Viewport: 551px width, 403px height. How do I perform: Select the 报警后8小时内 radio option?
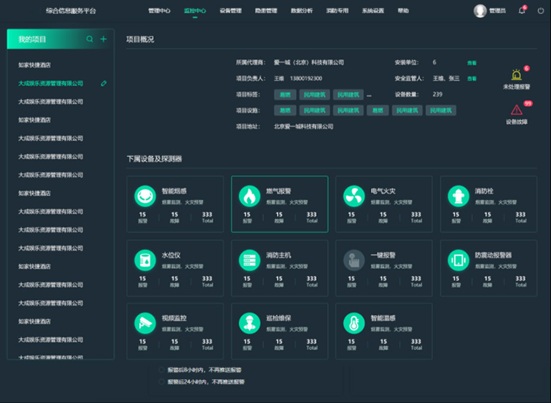click(162, 370)
